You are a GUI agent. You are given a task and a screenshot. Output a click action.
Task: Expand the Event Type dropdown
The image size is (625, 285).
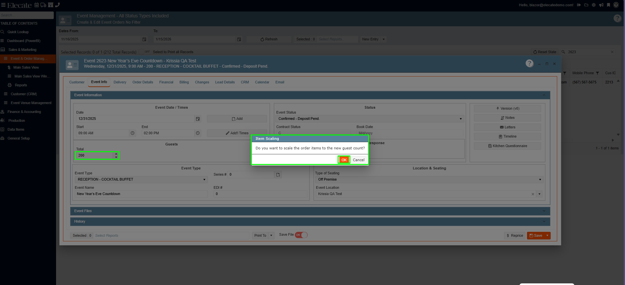[204, 180]
